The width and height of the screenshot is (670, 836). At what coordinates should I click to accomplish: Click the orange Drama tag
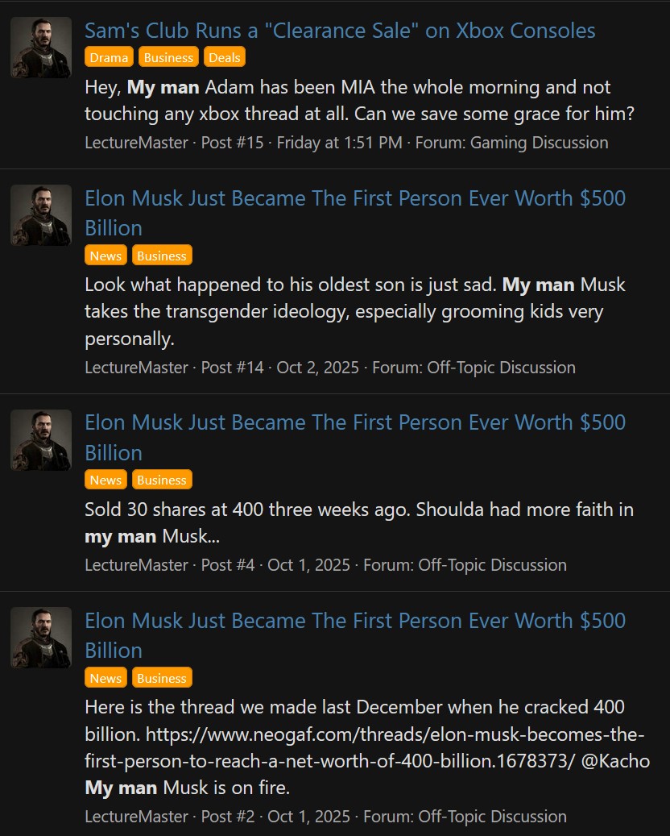tap(109, 57)
